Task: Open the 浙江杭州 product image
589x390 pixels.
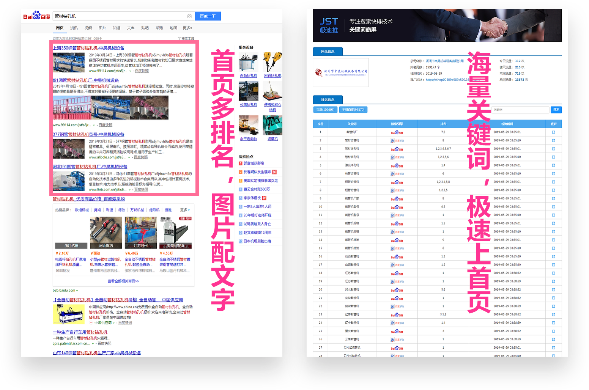Action: pyautogui.click(x=71, y=233)
